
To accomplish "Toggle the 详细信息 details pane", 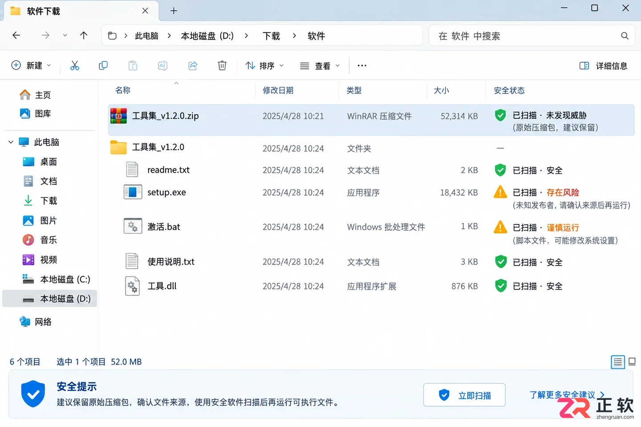I will [x=603, y=66].
